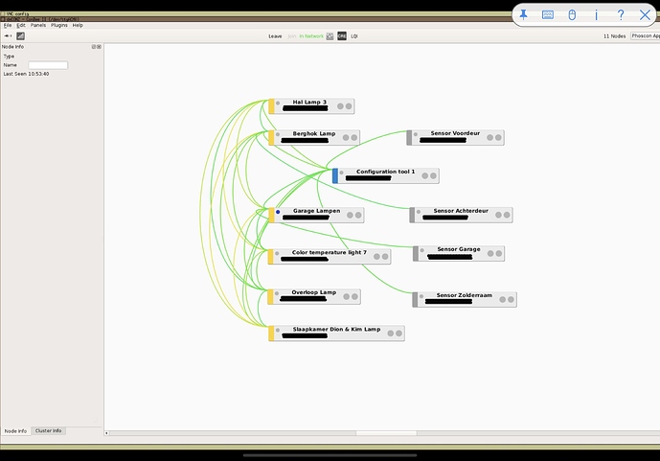
Task: Open the Phoscon App dropdown
Action: coord(645,35)
